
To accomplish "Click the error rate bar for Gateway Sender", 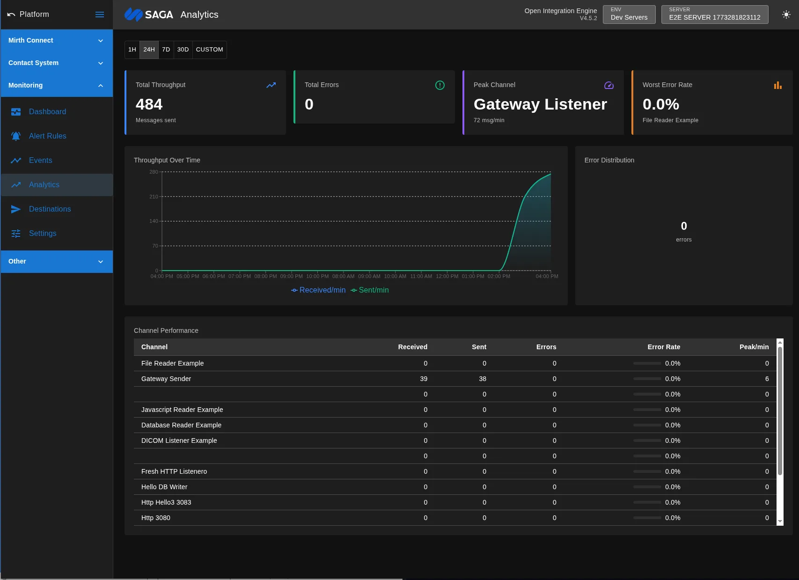I will pyautogui.click(x=647, y=378).
